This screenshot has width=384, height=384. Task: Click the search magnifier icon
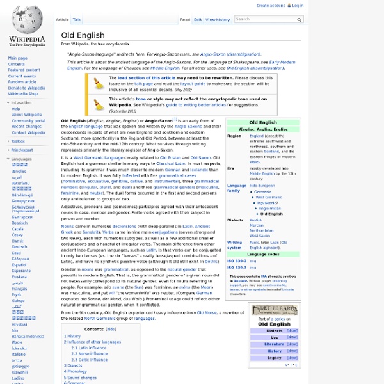click(x=299, y=20)
